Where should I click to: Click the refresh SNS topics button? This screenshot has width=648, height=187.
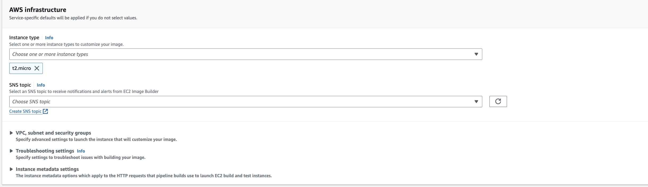(x=498, y=101)
